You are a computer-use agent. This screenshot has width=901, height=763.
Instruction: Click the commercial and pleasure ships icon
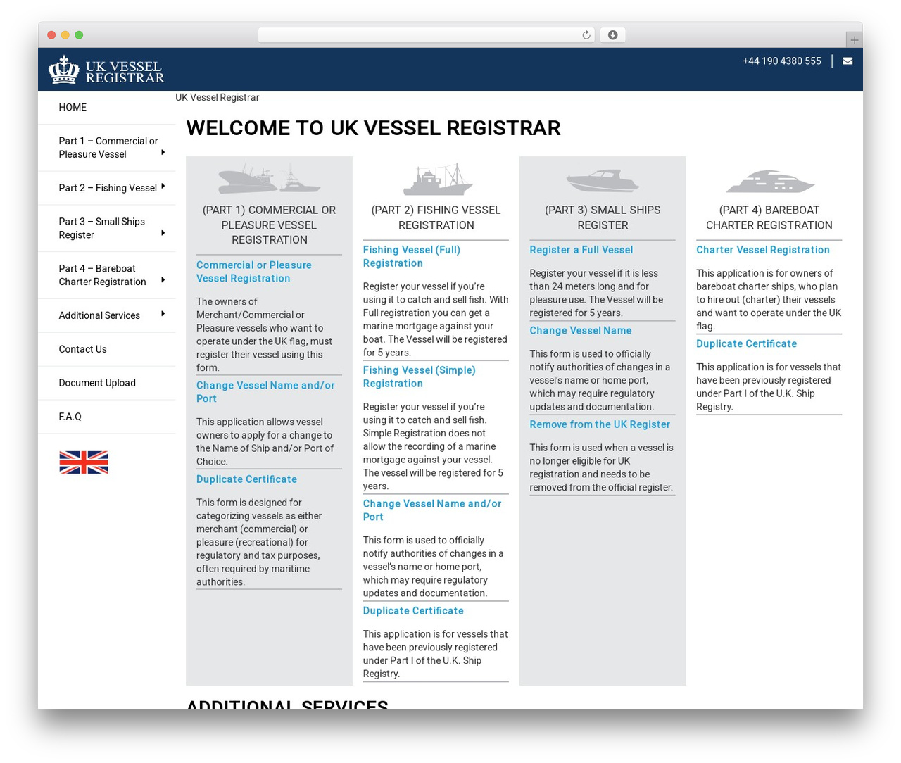pos(269,179)
